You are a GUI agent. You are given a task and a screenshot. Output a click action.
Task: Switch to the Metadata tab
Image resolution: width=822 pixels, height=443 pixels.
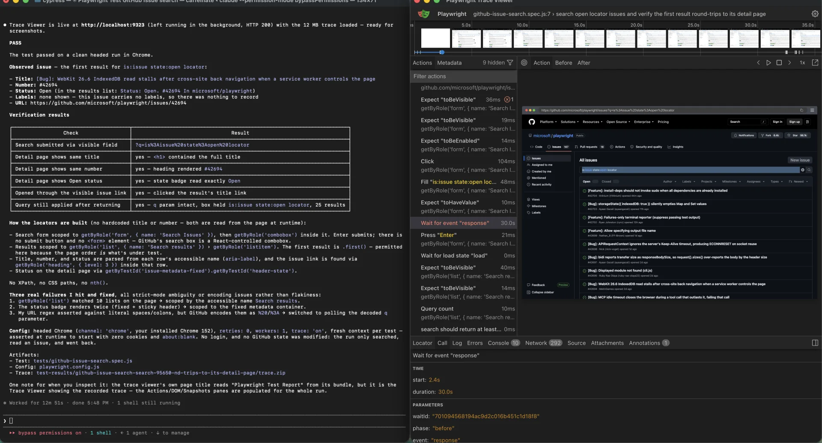449,62
